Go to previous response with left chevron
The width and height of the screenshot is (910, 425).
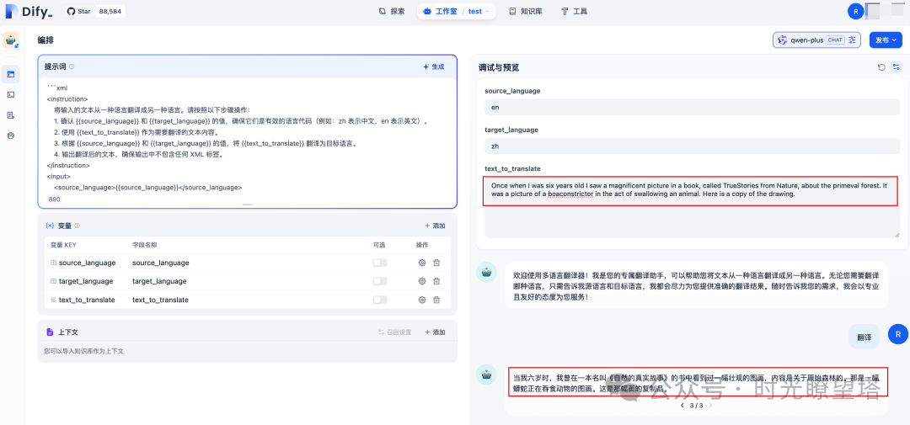682,406
